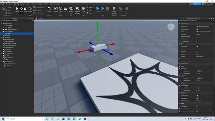Click the view selector cube in viewport

[x=171, y=27]
